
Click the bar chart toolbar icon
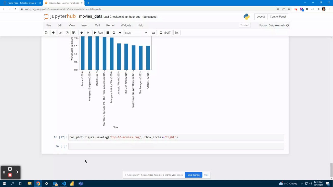tap(177, 33)
